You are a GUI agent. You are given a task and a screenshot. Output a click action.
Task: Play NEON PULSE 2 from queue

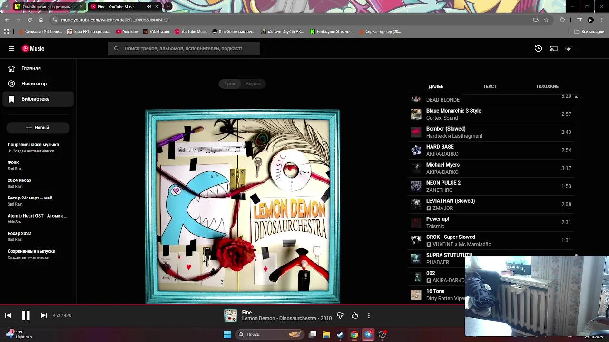(x=491, y=187)
